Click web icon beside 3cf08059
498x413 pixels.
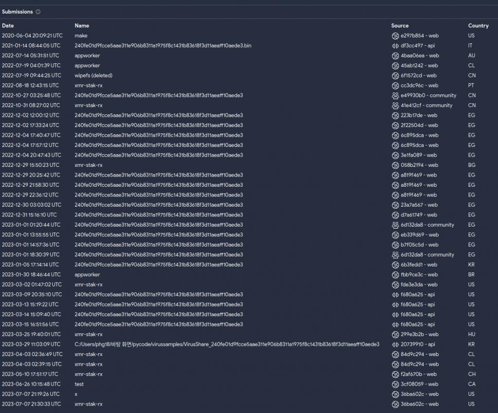395,384
